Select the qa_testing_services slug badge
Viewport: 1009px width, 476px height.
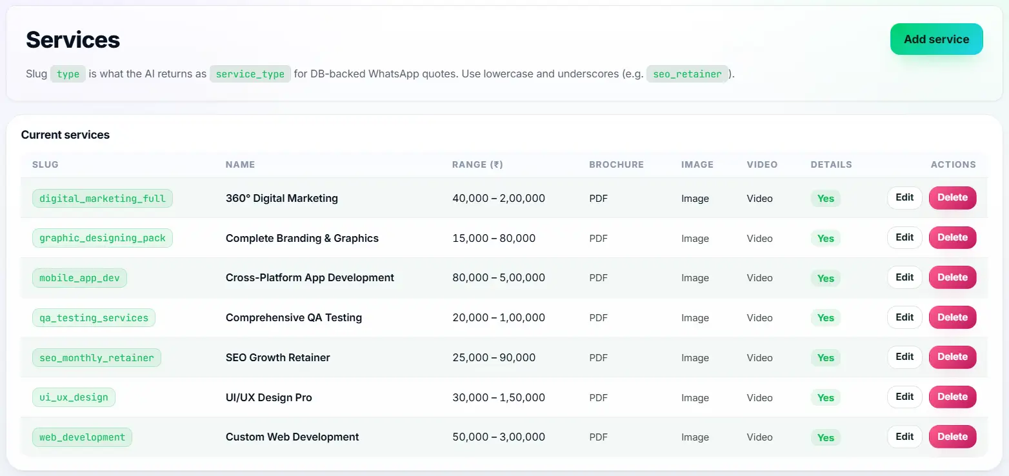pyautogui.click(x=94, y=318)
